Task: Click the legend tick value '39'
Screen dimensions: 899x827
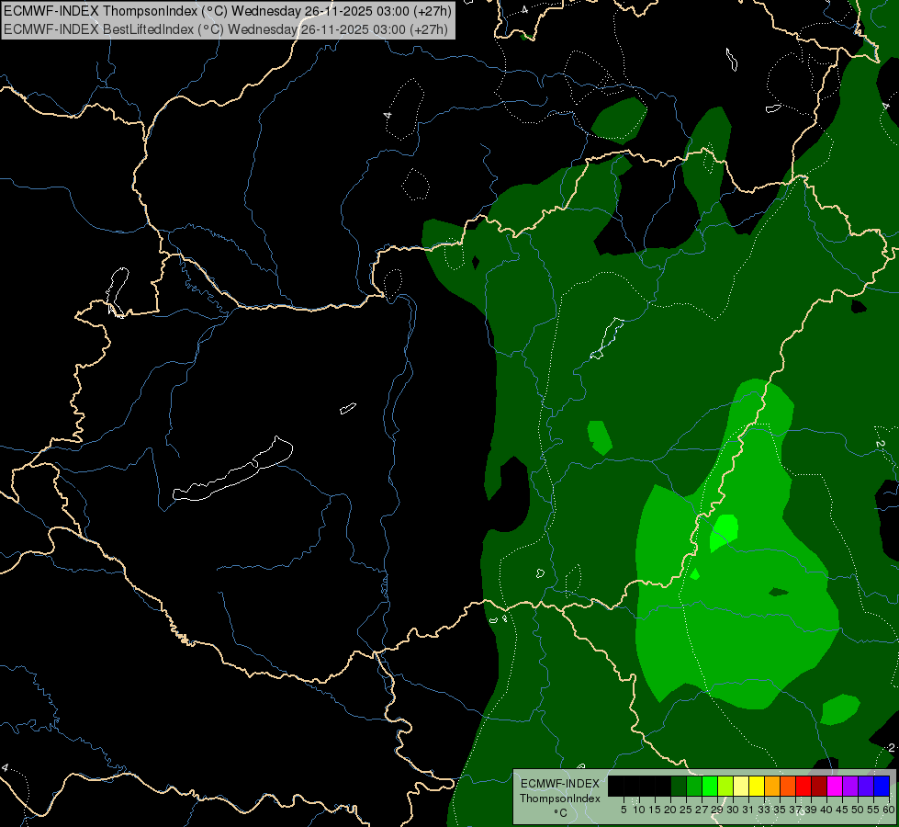Action: tap(811, 810)
